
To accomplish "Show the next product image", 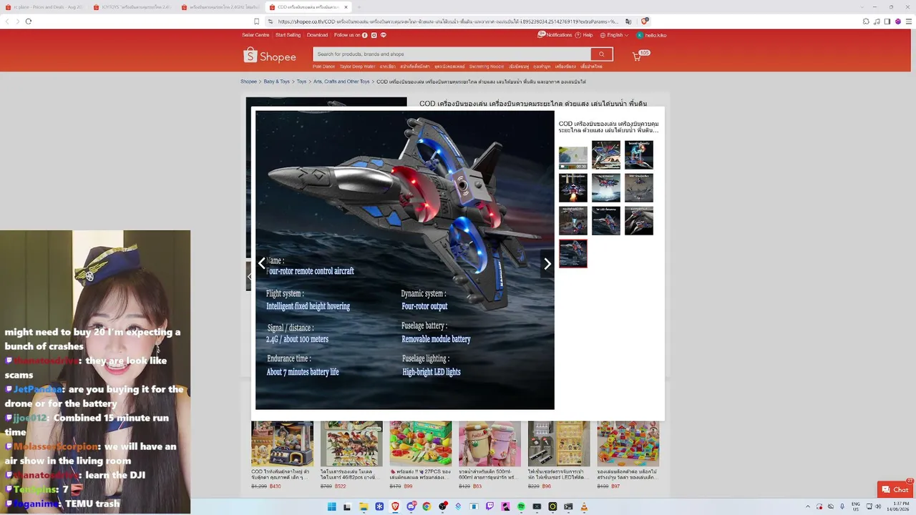I will (547, 264).
